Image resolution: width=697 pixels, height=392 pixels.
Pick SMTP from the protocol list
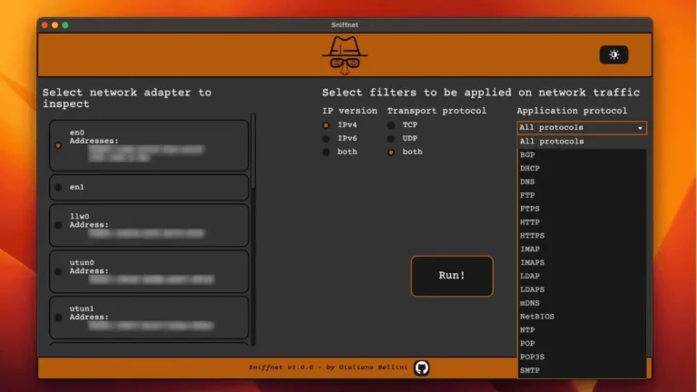click(582, 370)
